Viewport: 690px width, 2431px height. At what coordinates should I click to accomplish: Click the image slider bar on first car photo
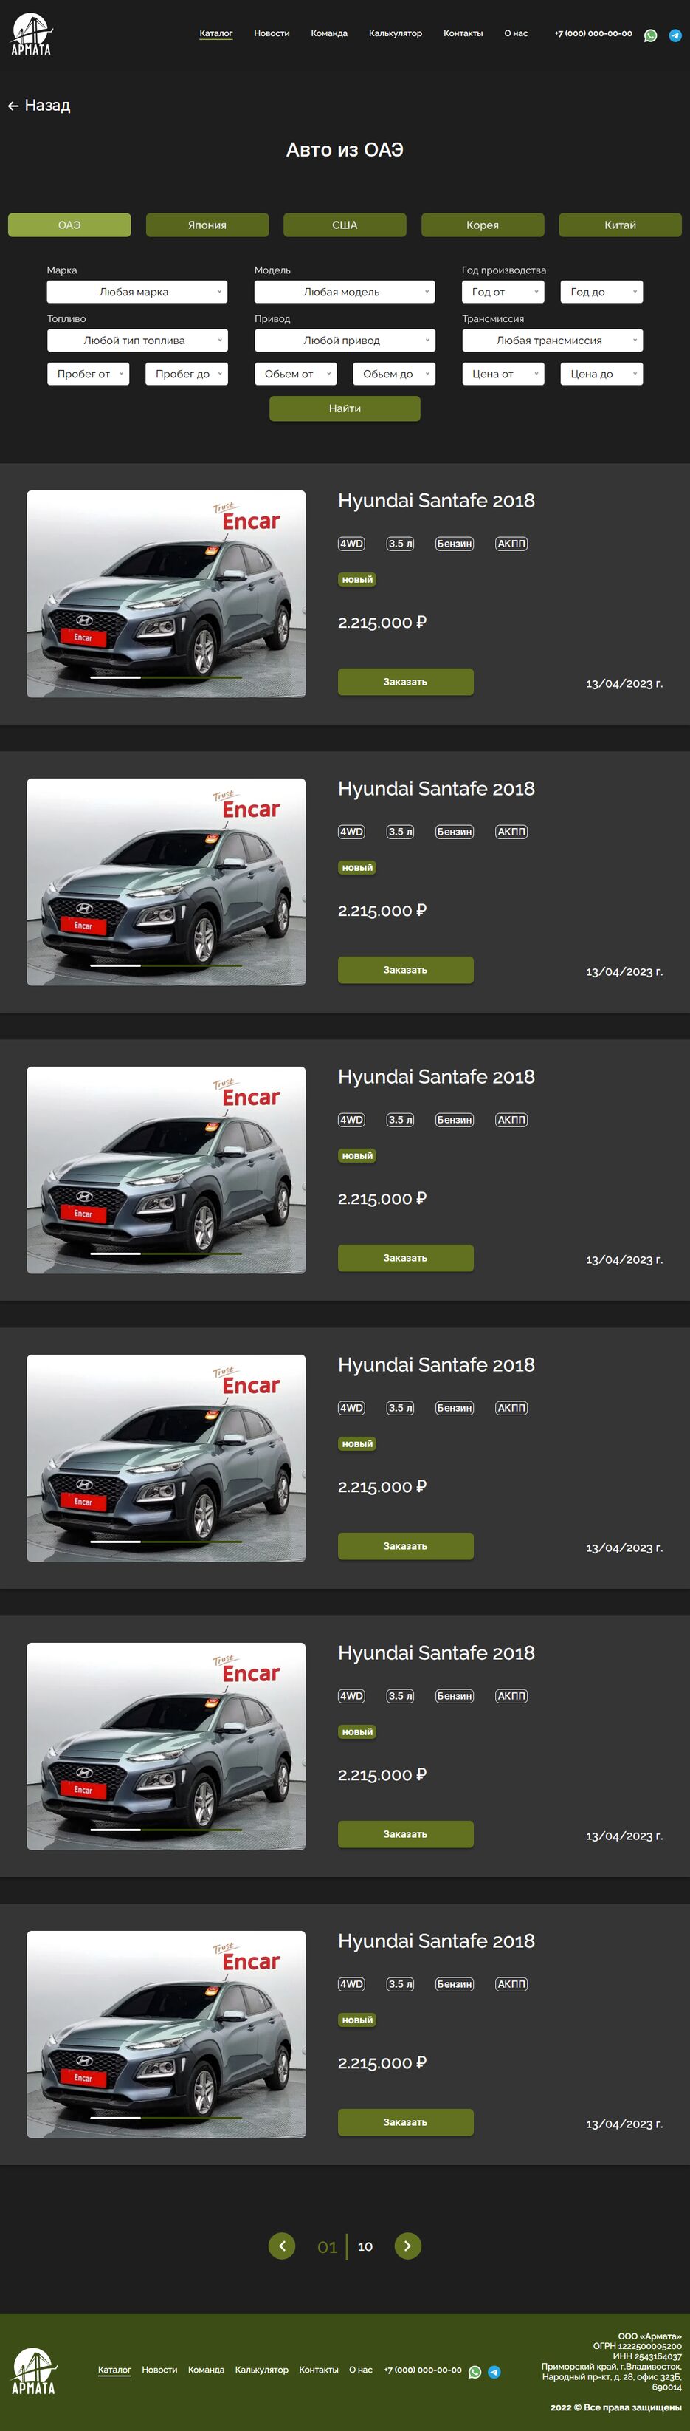(x=166, y=677)
